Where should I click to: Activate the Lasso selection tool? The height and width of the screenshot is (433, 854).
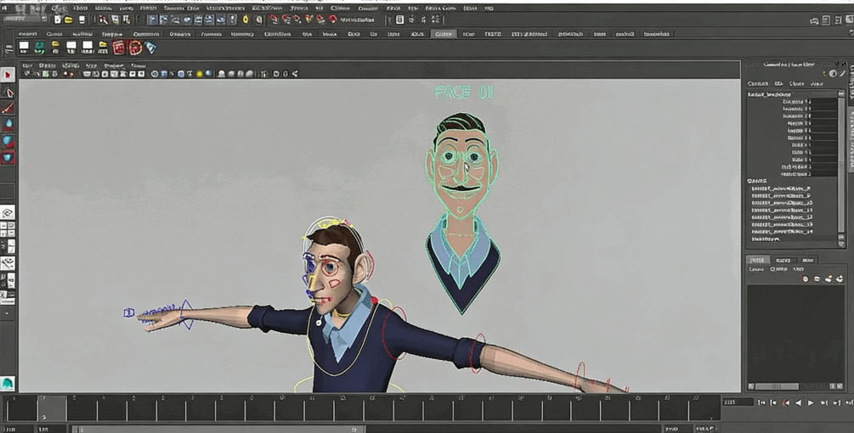(x=8, y=92)
